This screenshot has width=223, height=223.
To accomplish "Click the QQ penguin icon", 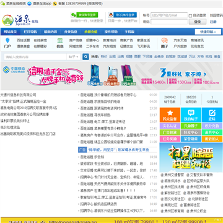I will (x=111, y=15).
